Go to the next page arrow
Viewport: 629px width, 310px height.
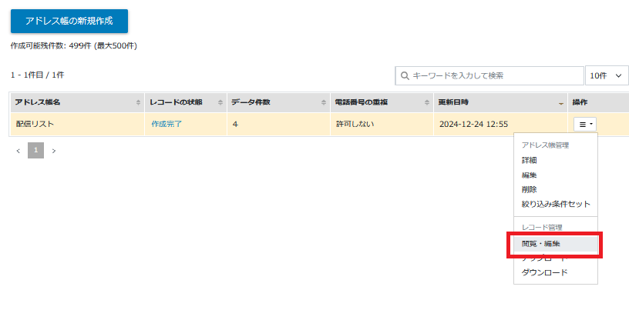point(54,151)
